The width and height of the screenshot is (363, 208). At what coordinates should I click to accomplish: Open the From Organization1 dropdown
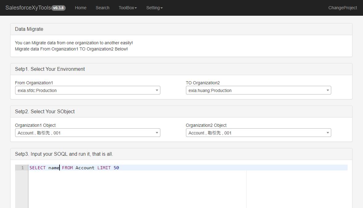click(88, 90)
